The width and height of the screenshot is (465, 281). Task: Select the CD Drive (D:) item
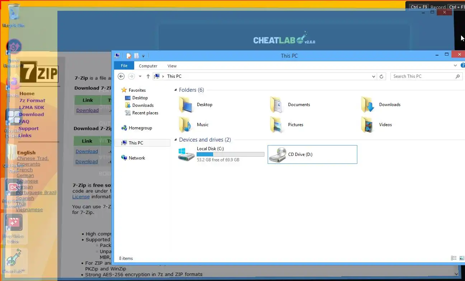(313, 154)
